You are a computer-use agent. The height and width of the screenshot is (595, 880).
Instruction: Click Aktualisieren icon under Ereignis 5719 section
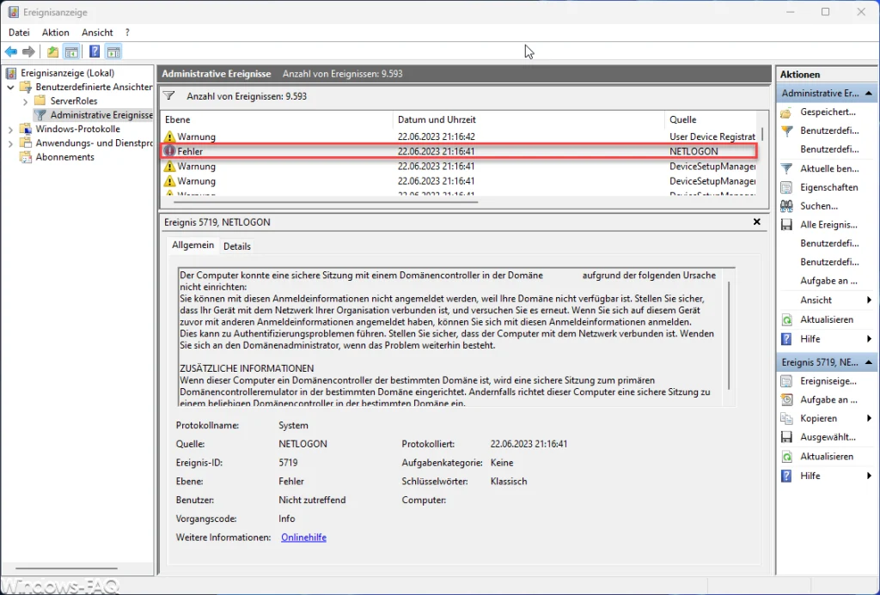tap(787, 457)
